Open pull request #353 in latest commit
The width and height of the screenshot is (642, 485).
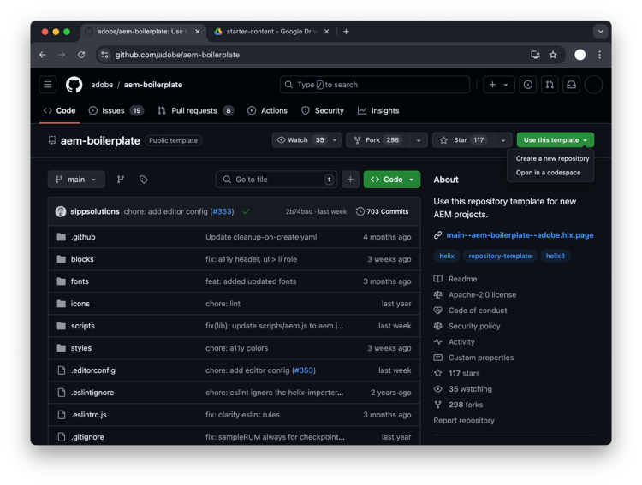[223, 211]
